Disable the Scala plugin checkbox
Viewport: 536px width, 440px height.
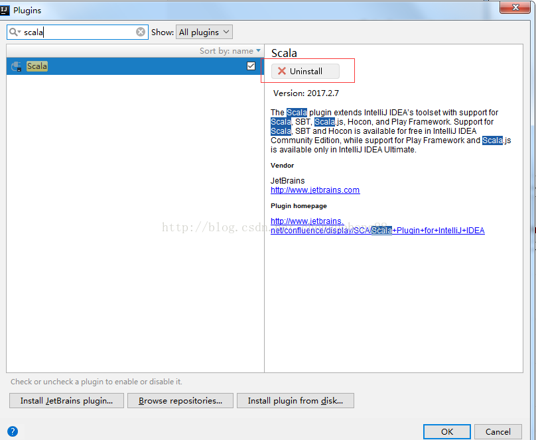251,66
